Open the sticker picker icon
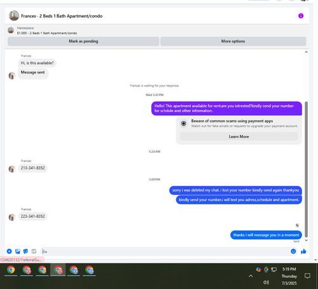The image size is (318, 289). [x=25, y=251]
